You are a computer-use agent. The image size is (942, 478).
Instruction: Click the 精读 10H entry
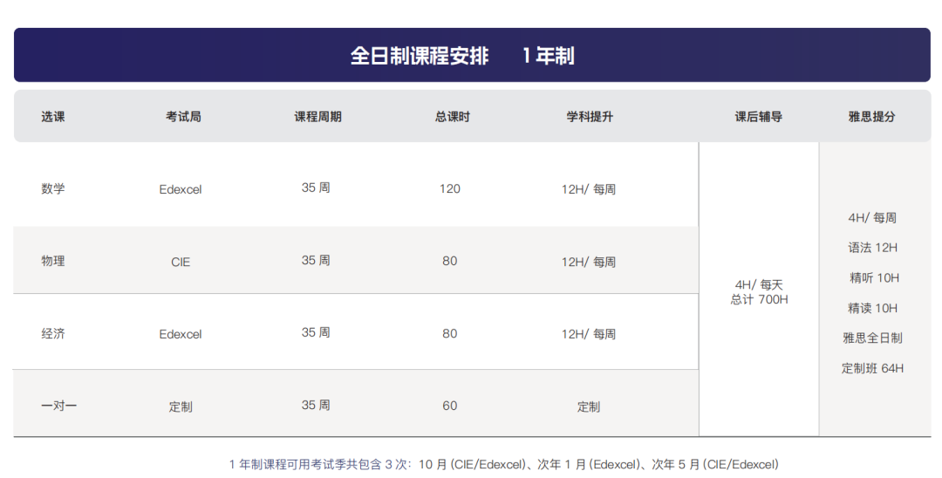point(873,308)
